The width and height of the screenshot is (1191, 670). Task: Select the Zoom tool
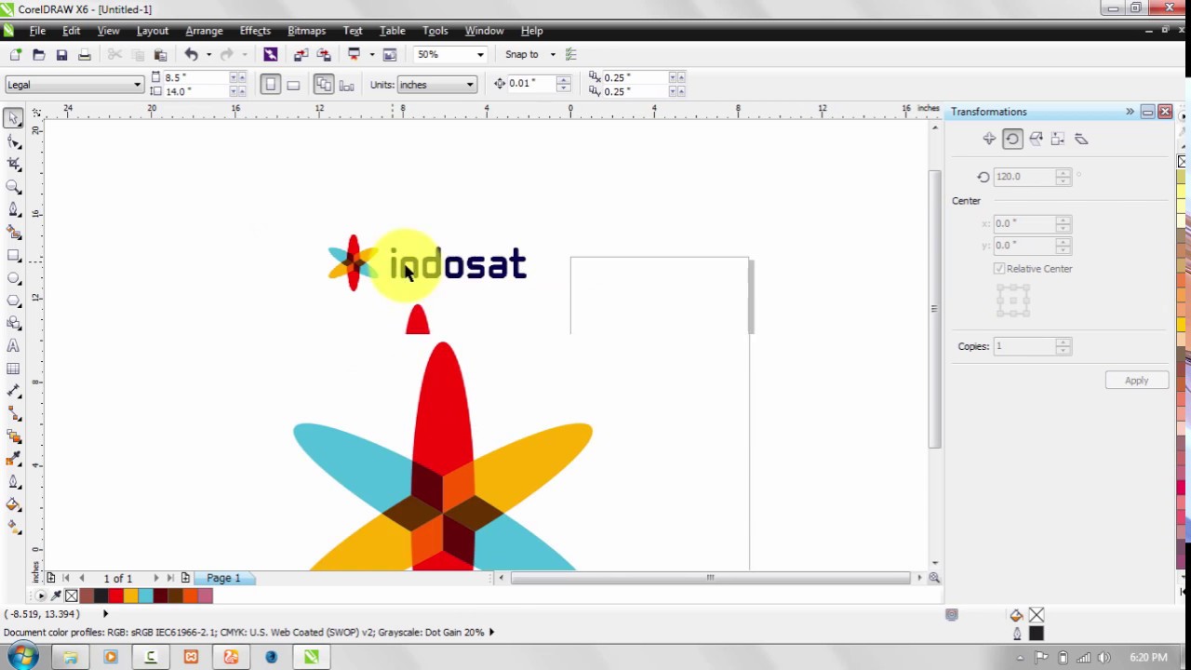point(13,187)
